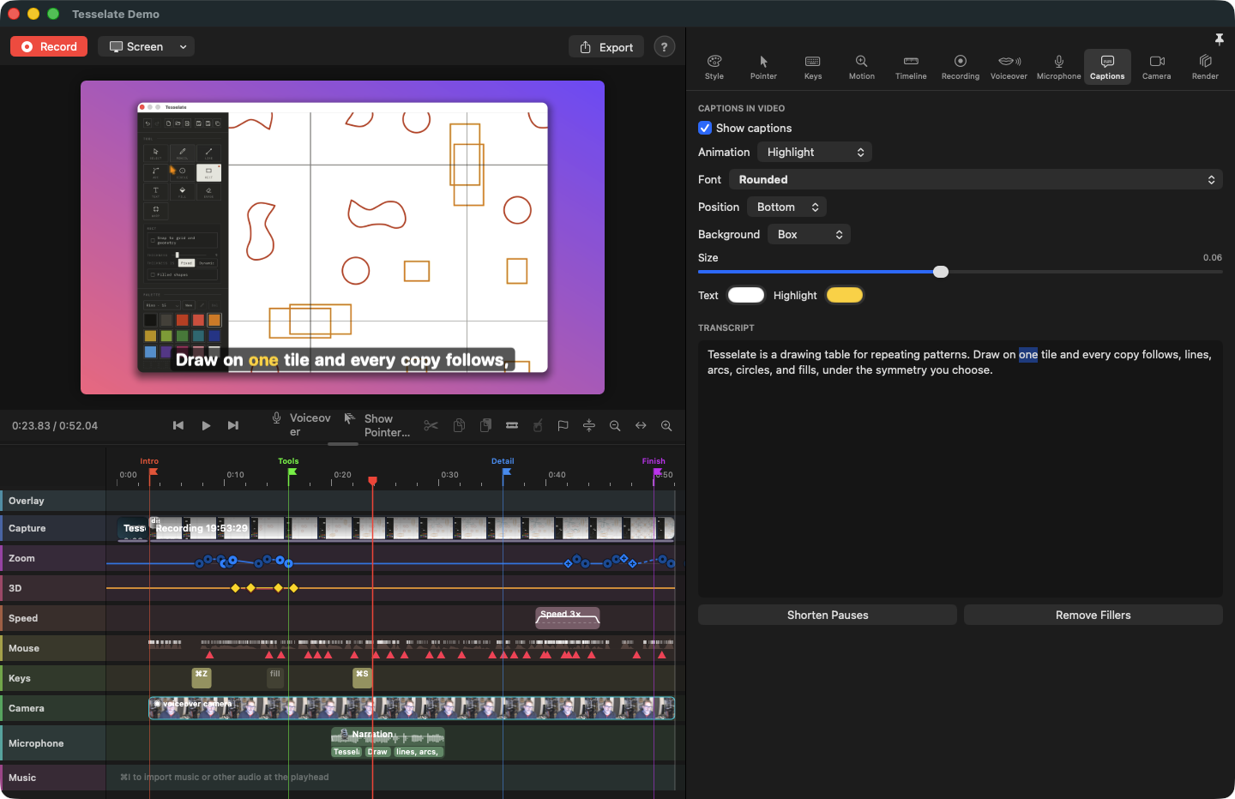Open the Background dropdown set to Box
The image size is (1235, 799).
(x=810, y=234)
